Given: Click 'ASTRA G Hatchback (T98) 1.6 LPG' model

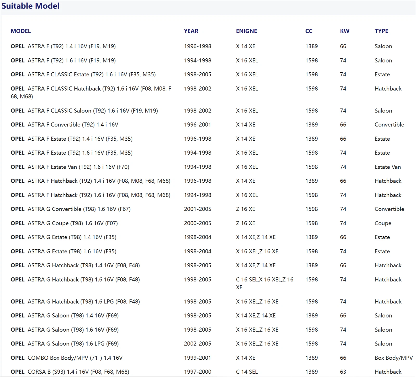Looking at the screenshot, I should pos(75,301).
